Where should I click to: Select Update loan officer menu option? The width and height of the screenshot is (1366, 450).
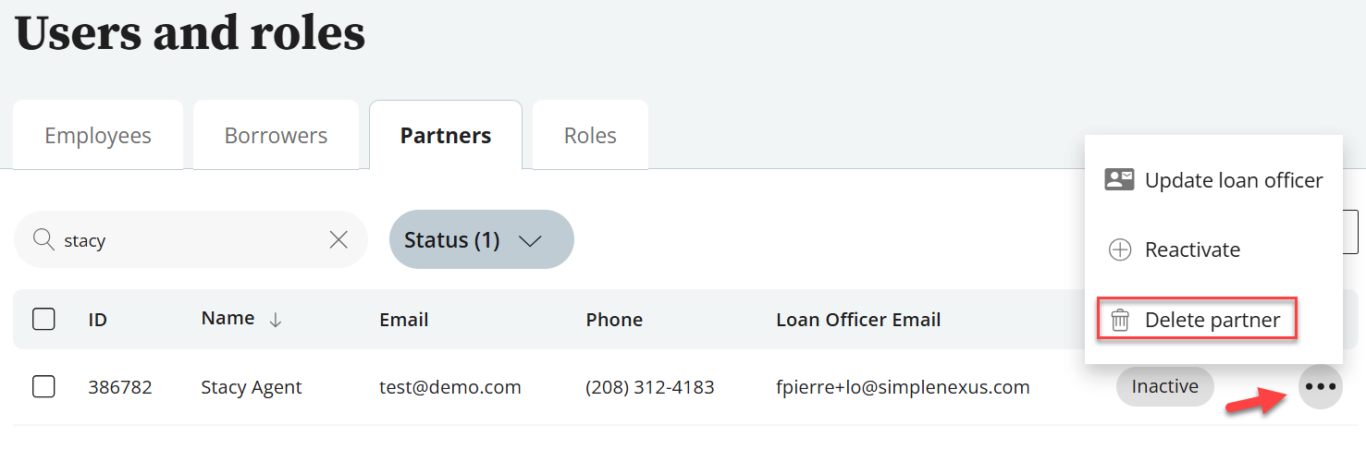point(1233,180)
